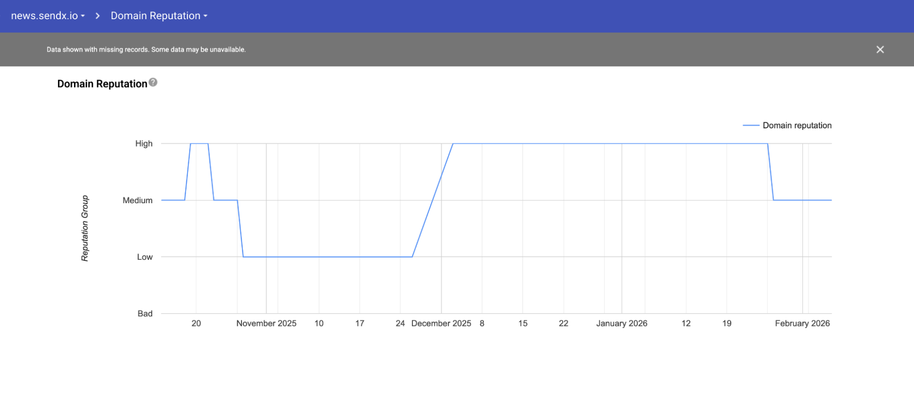Image resolution: width=914 pixels, height=394 pixels.
Task: Click the 'Reputation Group' axis title
Action: click(85, 228)
